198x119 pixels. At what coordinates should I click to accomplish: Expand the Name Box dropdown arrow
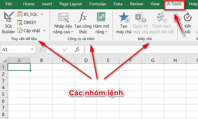pyautogui.click(x=32, y=49)
